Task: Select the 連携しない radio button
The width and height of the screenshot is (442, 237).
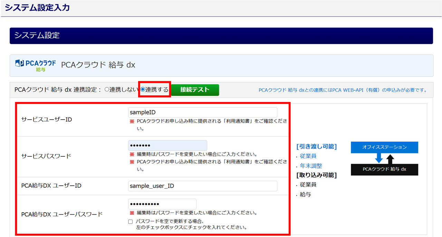Action: [x=107, y=90]
